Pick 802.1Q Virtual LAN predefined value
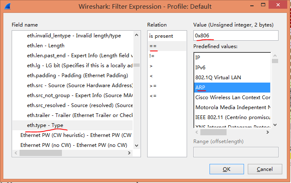 [232, 78]
